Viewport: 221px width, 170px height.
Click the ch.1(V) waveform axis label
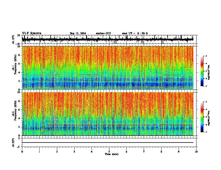pyautogui.click(x=13, y=39)
